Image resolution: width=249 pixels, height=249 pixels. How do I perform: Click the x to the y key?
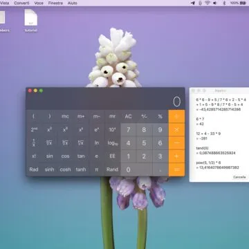click(81, 130)
